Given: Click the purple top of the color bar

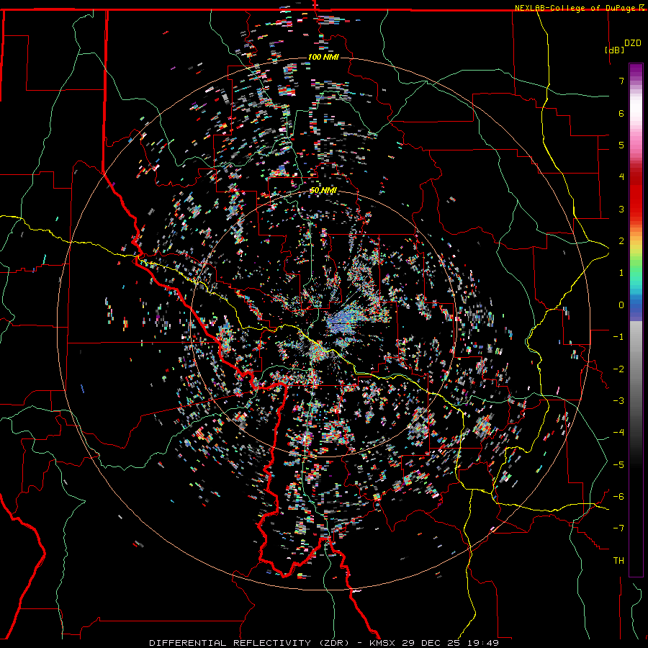Looking at the screenshot, I should 636,69.
